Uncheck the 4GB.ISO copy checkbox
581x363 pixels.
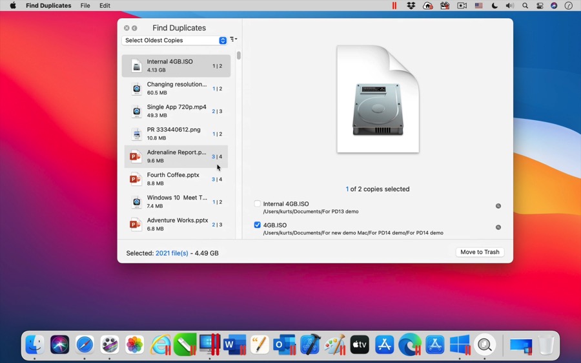point(258,225)
